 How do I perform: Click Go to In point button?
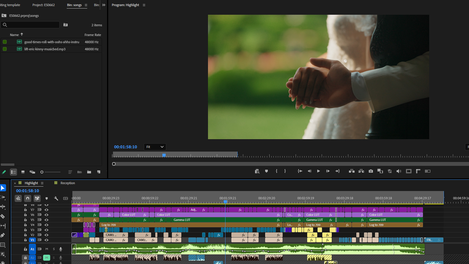tap(300, 171)
